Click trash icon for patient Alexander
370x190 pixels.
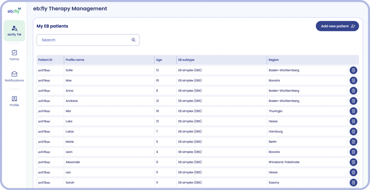pyautogui.click(x=353, y=162)
